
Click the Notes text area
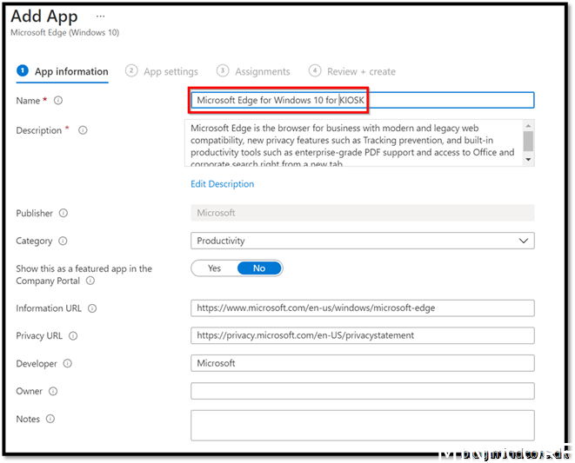click(362, 425)
